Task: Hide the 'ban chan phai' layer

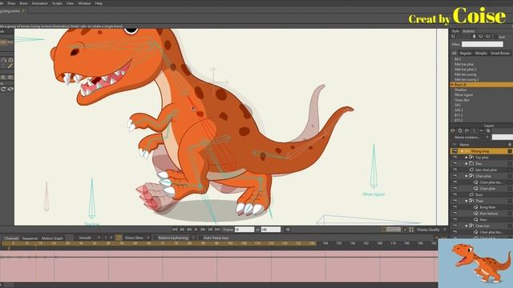Action: (x=454, y=170)
